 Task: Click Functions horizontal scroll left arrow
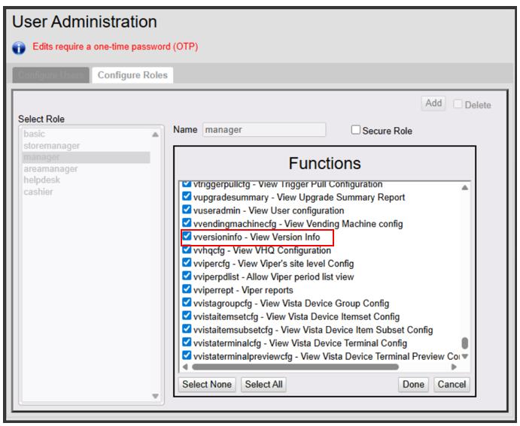tap(185, 367)
